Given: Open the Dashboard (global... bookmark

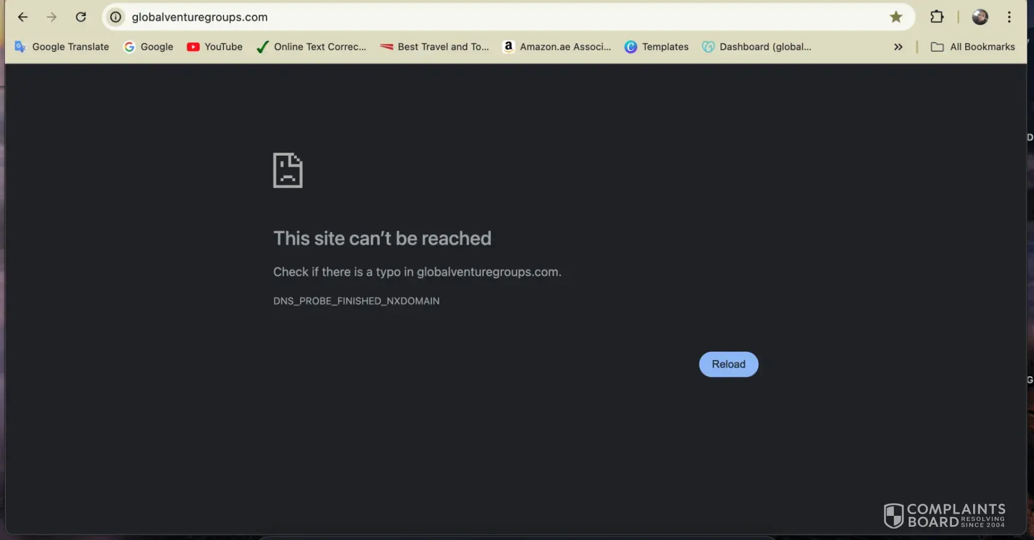Looking at the screenshot, I should click(x=757, y=47).
